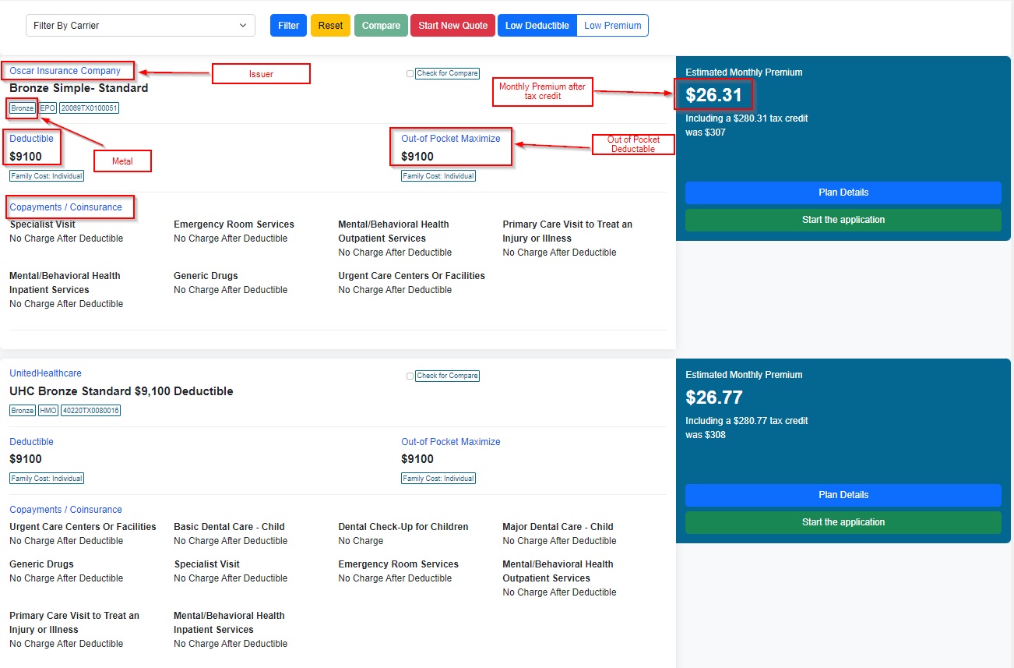Image resolution: width=1014 pixels, height=668 pixels.
Task: Click the Bronze metal badge on Oscar plan
Action: [x=23, y=108]
